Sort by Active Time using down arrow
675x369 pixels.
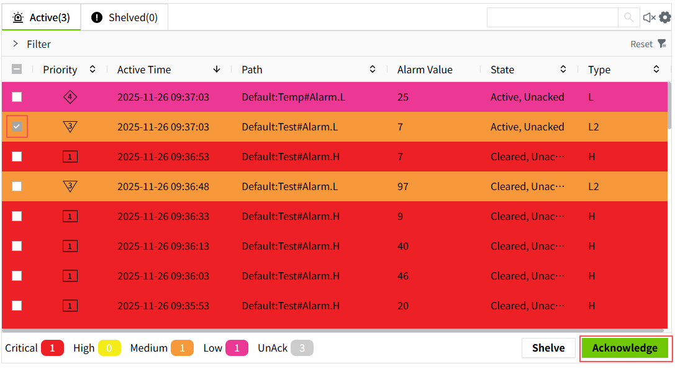(217, 70)
